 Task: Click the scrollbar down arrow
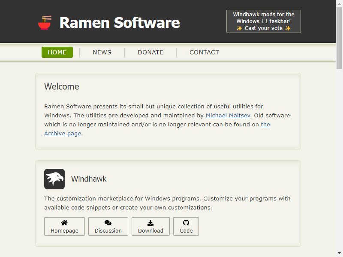[x=339, y=254]
